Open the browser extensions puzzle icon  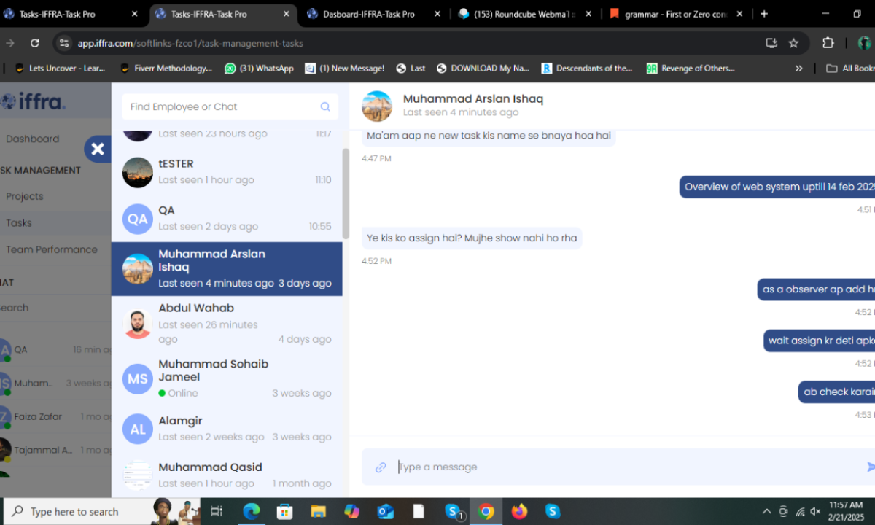tap(828, 43)
